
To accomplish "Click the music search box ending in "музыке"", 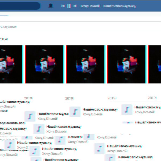I will click(8, 27).
